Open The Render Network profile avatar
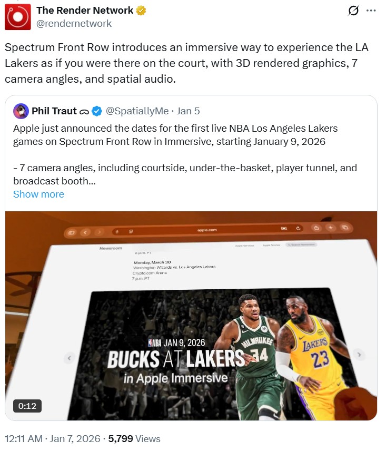Viewport: 386px width, 451px height. [x=18, y=17]
